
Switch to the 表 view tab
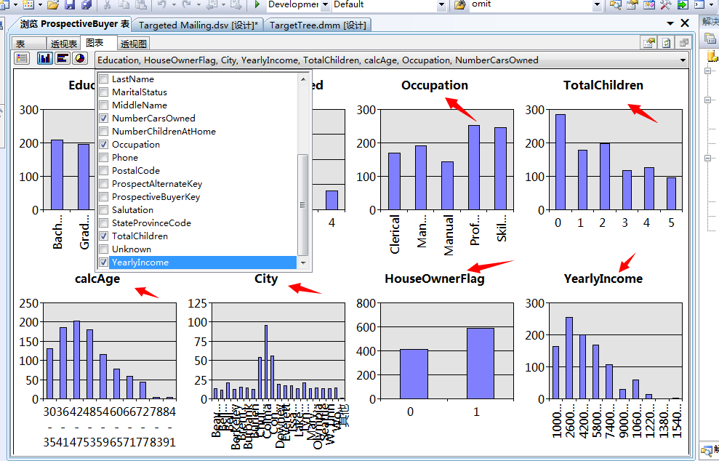tap(28, 44)
